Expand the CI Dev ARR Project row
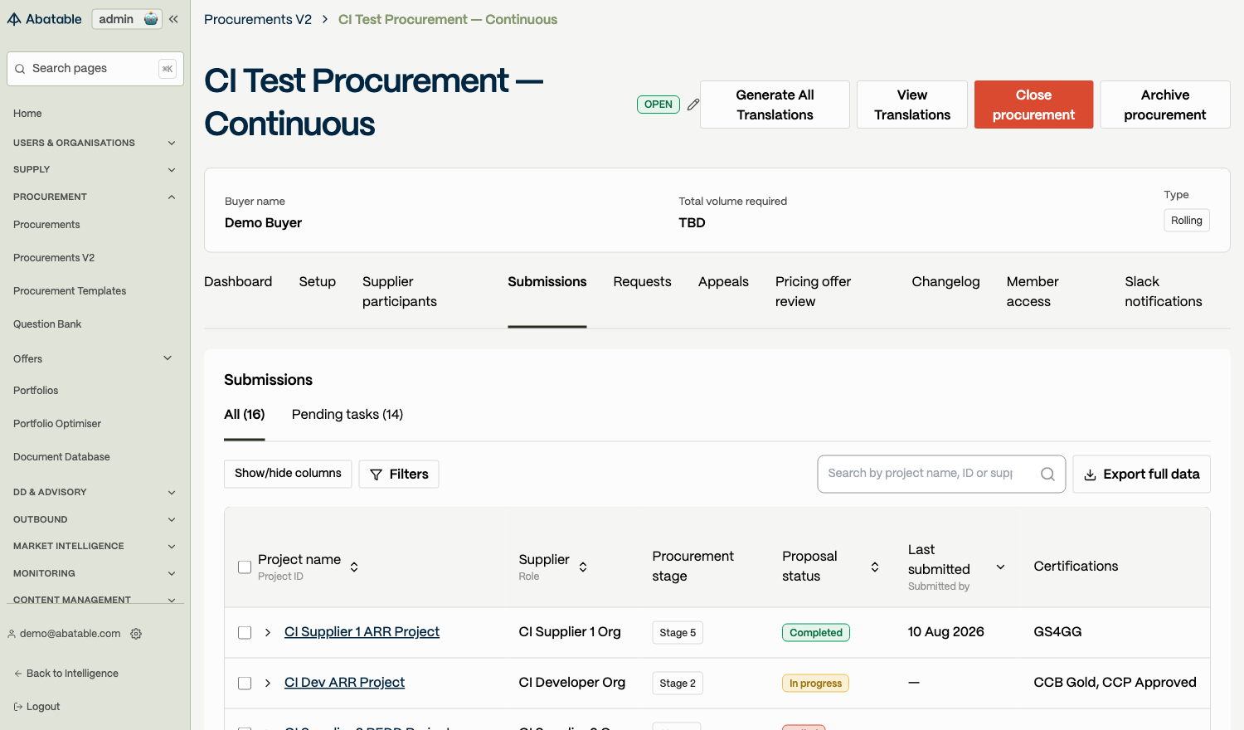The image size is (1244, 730). pos(268,684)
